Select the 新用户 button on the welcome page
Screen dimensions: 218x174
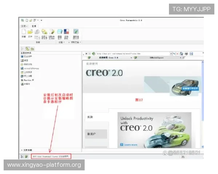(x=96, y=134)
